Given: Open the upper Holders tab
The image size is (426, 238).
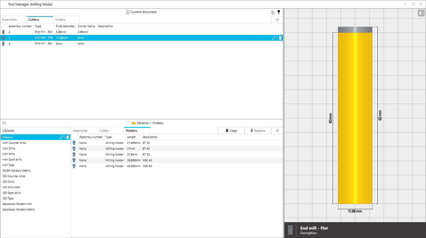Looking at the screenshot, I should (60, 20).
